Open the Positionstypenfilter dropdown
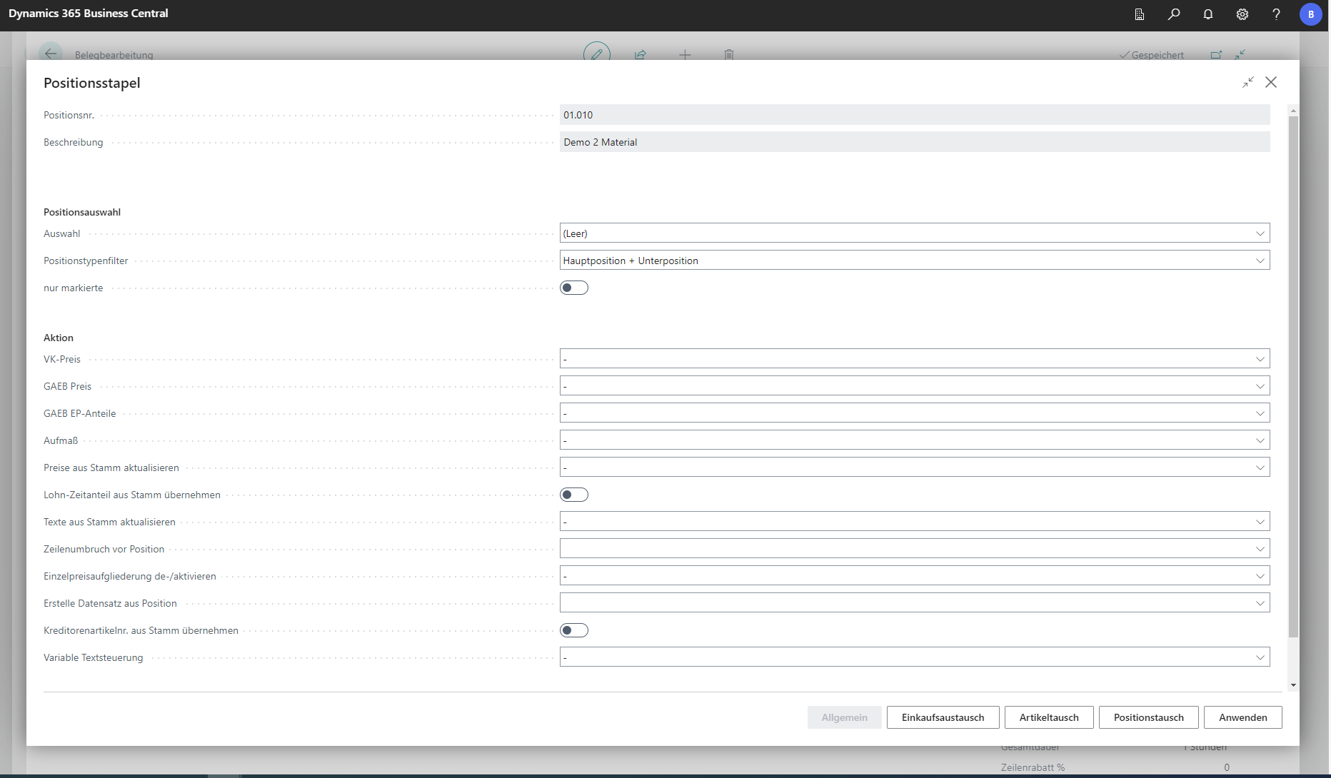This screenshot has width=1331, height=778. point(914,261)
